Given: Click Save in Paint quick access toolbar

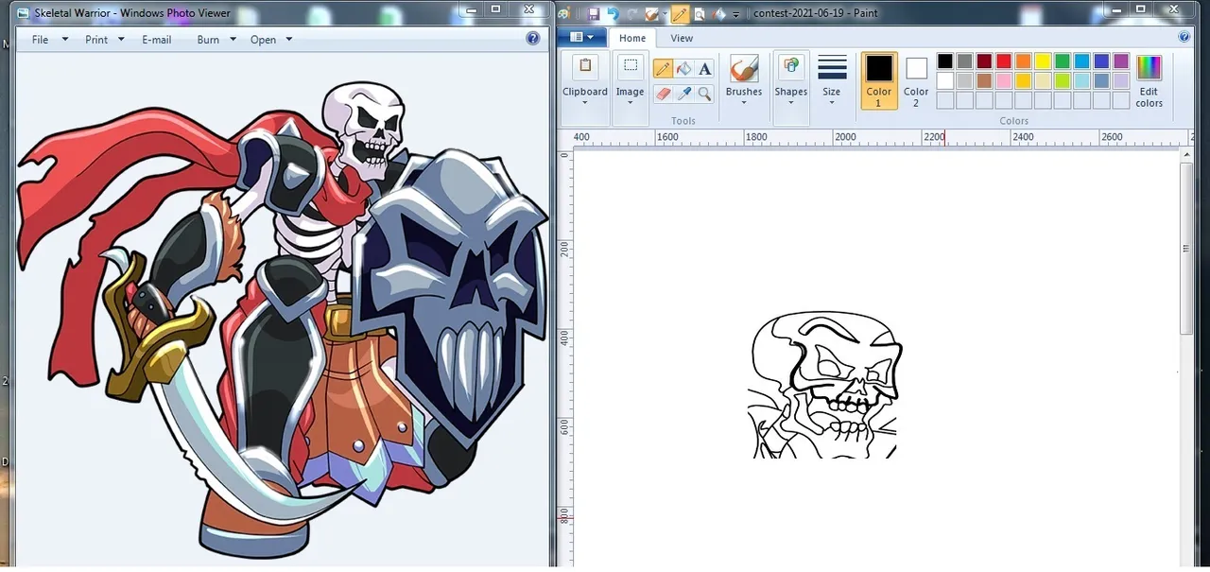Looking at the screenshot, I should [x=594, y=14].
